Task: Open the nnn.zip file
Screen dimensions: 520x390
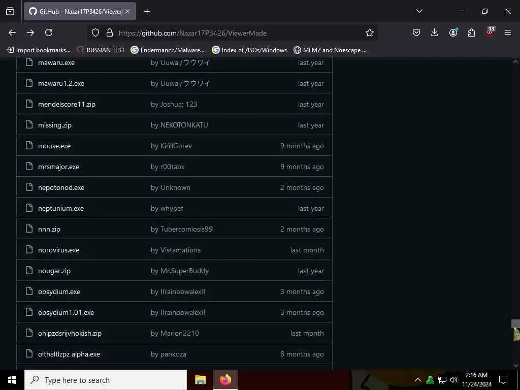Action: [49, 229]
